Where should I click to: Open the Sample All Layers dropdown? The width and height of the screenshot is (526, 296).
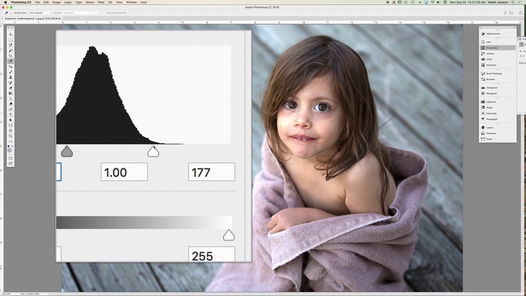tap(81, 13)
